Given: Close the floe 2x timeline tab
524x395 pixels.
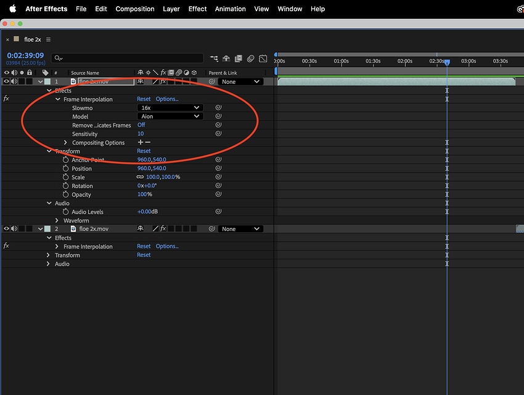Looking at the screenshot, I should pos(7,40).
